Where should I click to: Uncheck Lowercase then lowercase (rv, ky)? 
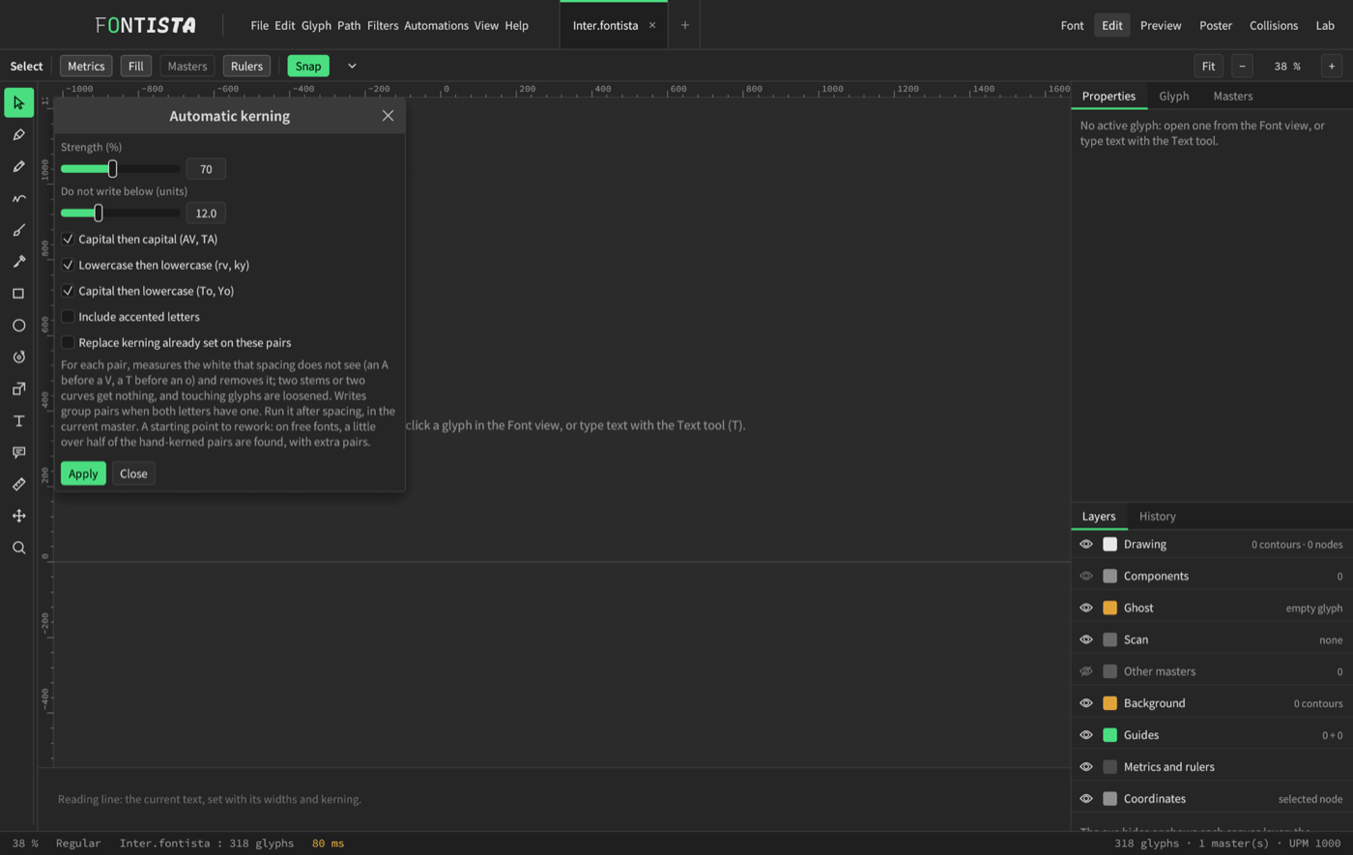click(x=68, y=265)
